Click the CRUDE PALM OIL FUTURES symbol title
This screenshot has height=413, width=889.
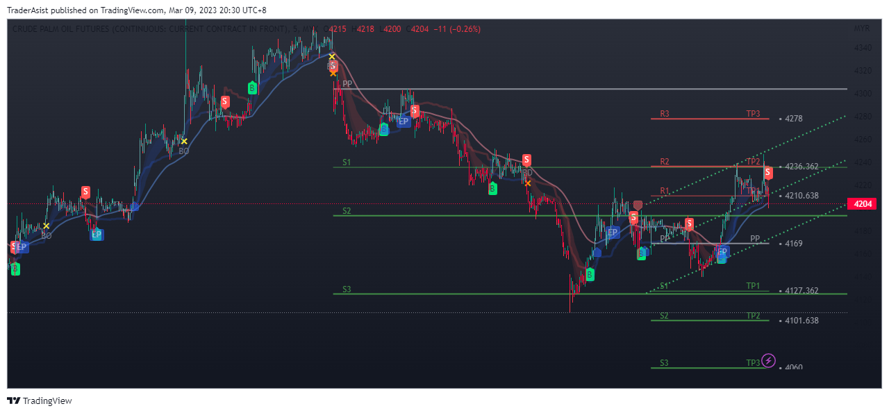[150, 28]
